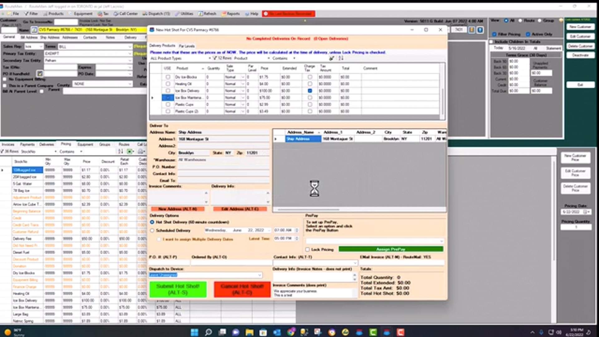Check USE box for Plastic Cups (2)
The height and width of the screenshot is (337, 599).
coord(168,111)
